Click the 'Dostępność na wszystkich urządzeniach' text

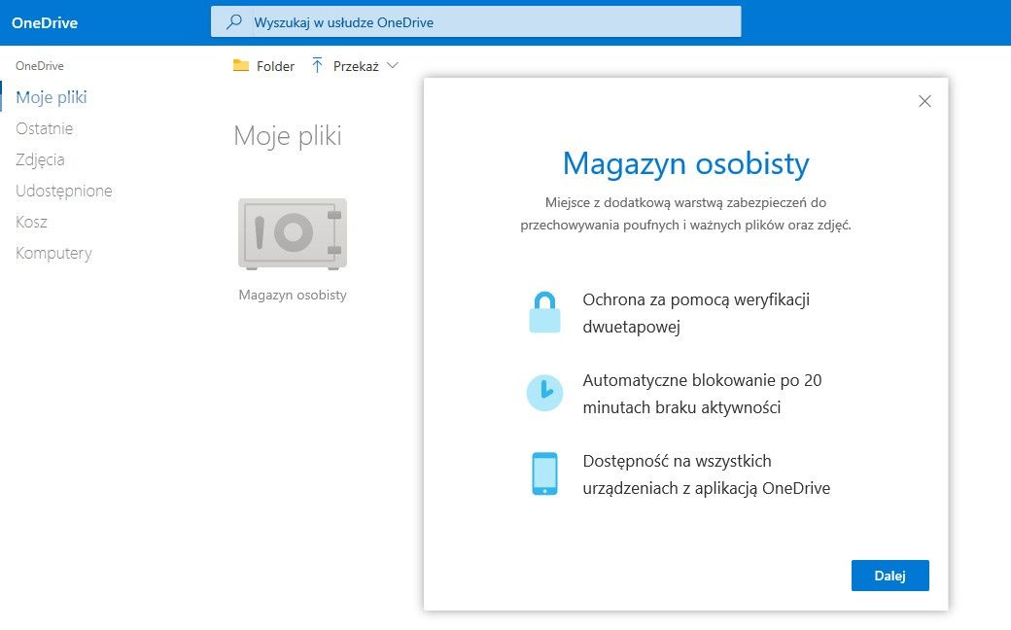[x=707, y=474]
